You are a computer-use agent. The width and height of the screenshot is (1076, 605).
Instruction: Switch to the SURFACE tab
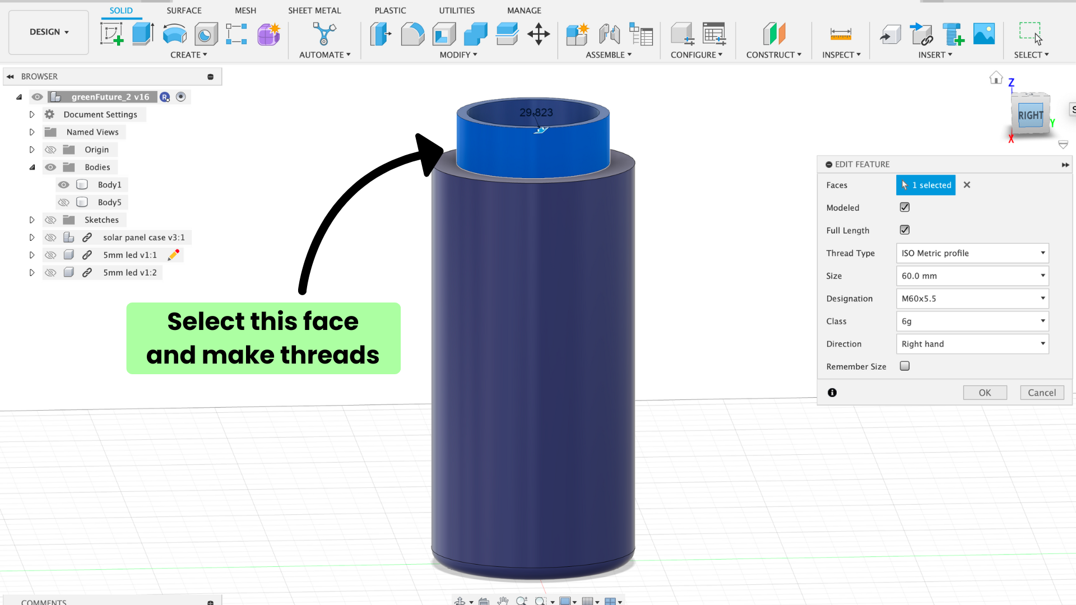(x=184, y=10)
